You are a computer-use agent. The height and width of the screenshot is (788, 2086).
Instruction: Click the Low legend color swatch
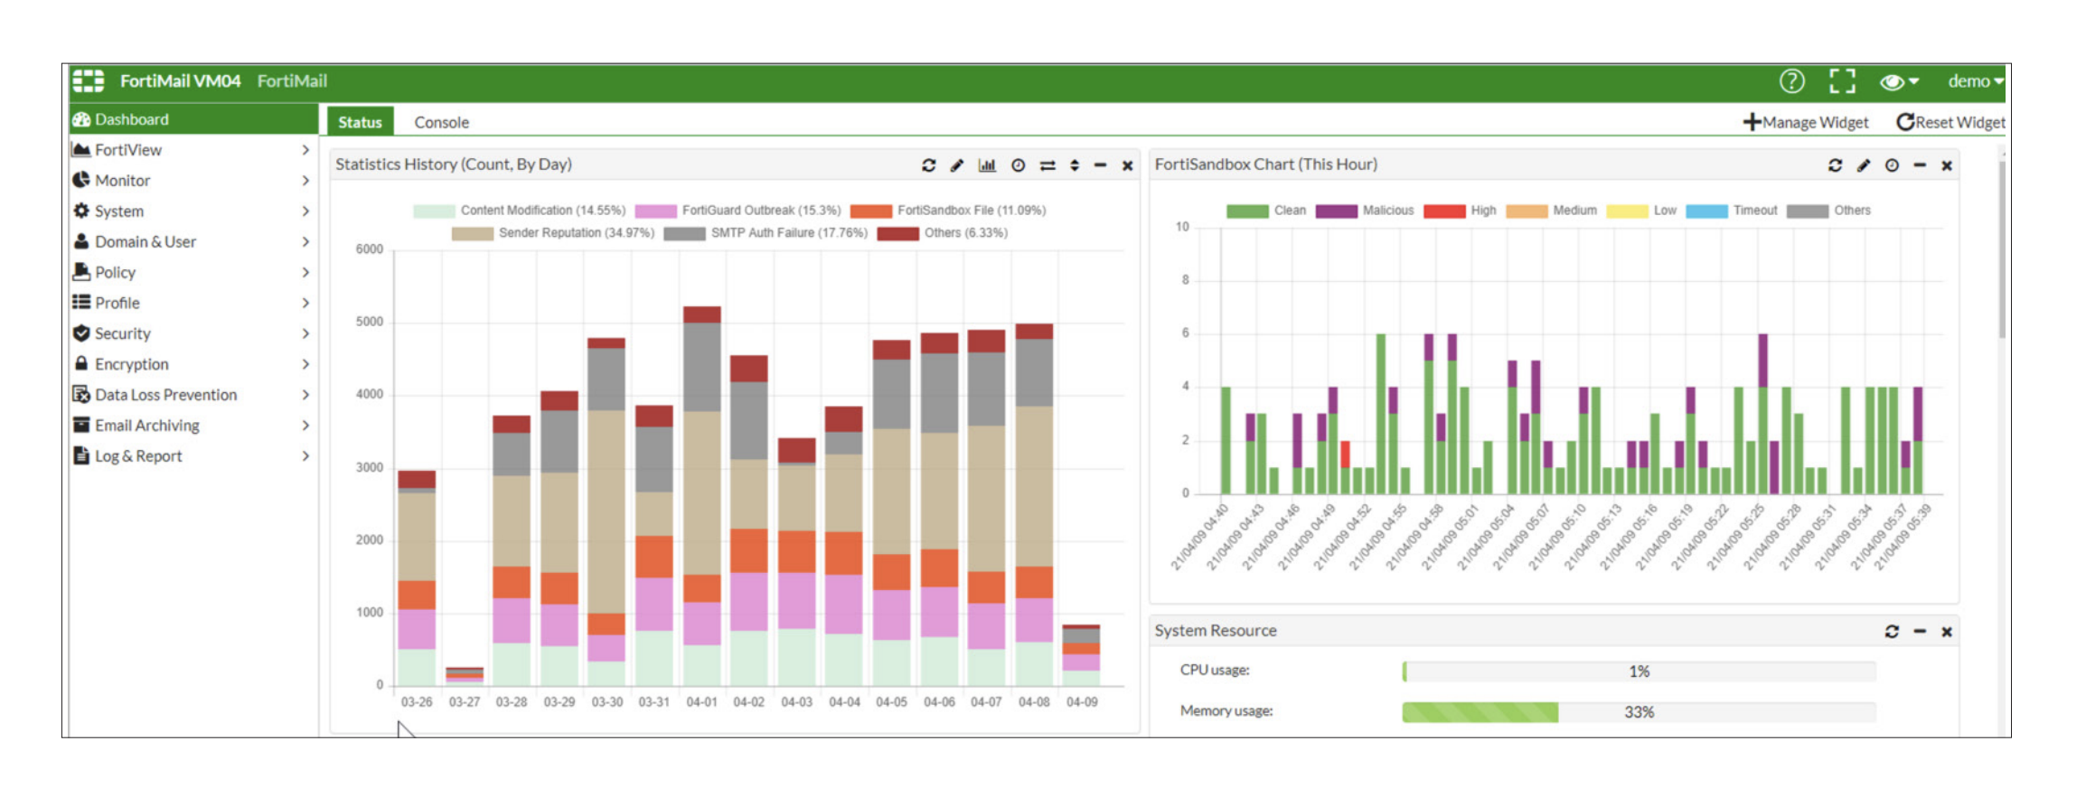click(1627, 211)
